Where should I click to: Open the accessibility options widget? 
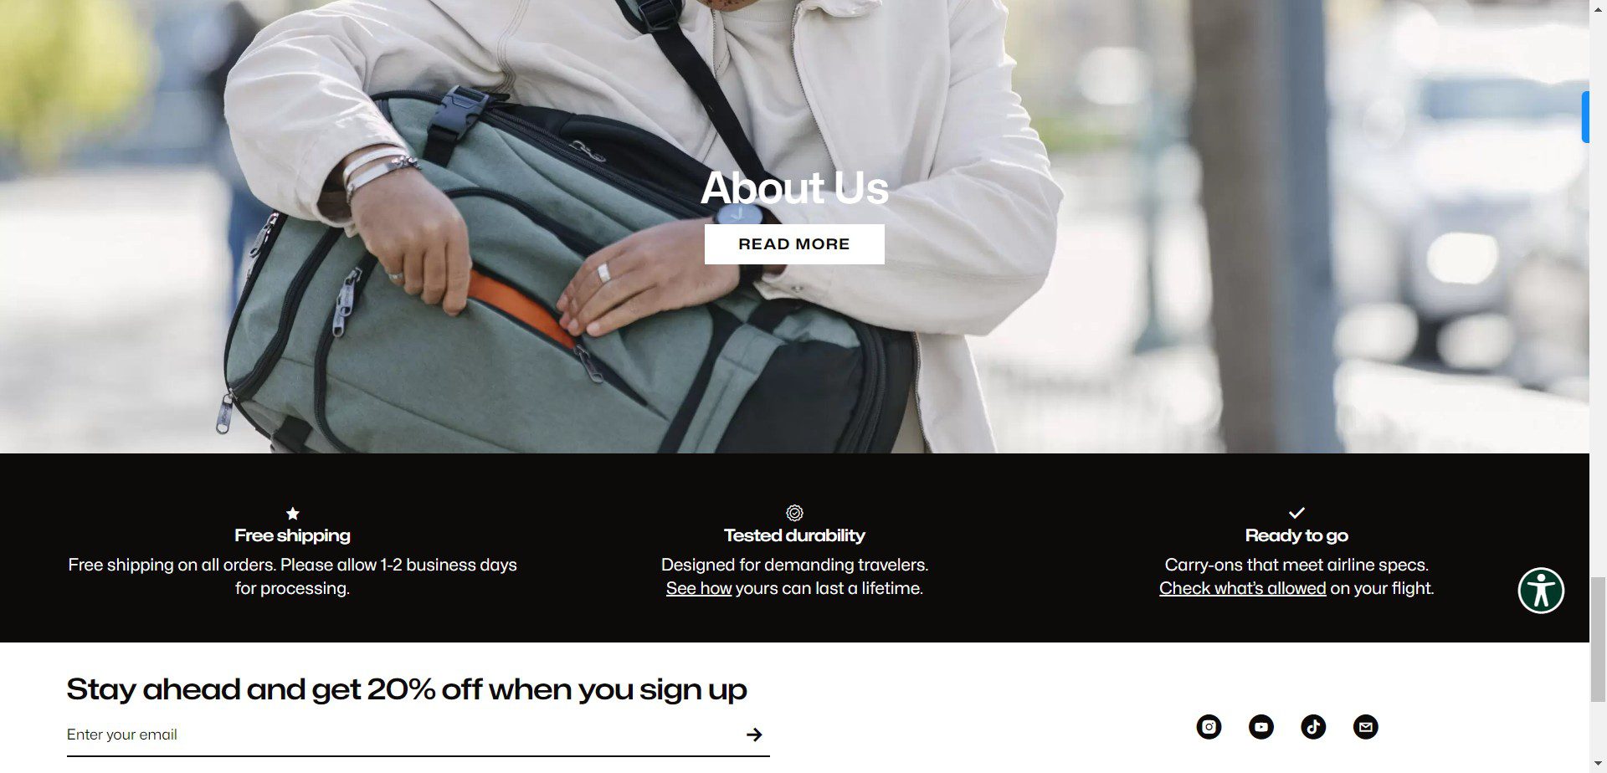point(1541,591)
